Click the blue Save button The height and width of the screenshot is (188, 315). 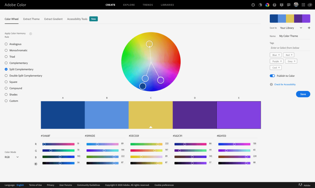tap(303, 94)
